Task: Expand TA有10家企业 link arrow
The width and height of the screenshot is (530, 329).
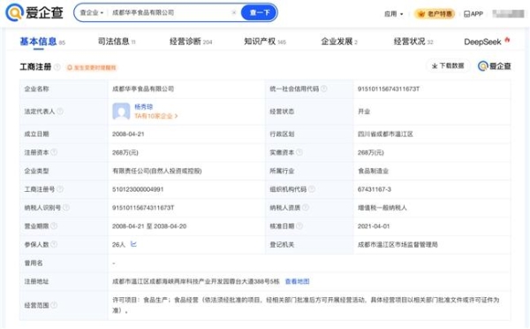Action: [176, 116]
